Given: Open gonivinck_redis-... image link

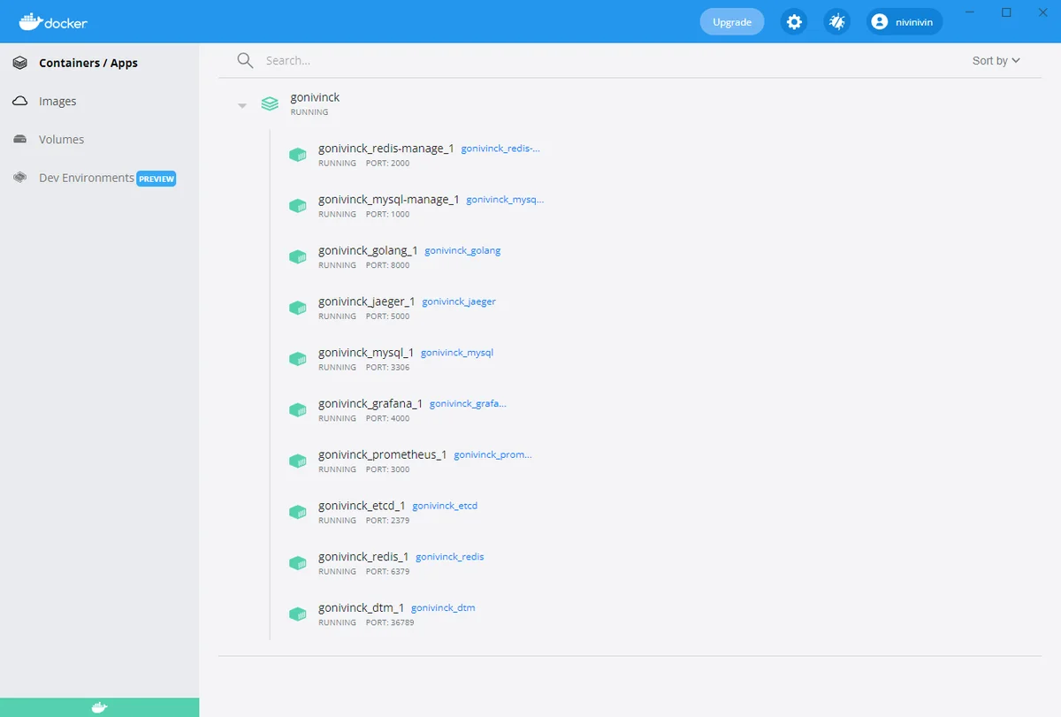Looking at the screenshot, I should pos(500,149).
